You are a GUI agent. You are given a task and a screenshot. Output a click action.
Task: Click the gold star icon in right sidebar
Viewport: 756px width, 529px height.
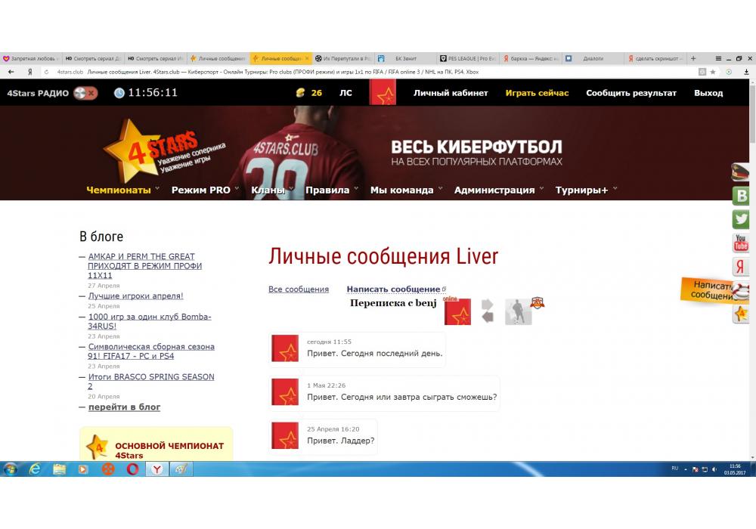[x=741, y=314]
